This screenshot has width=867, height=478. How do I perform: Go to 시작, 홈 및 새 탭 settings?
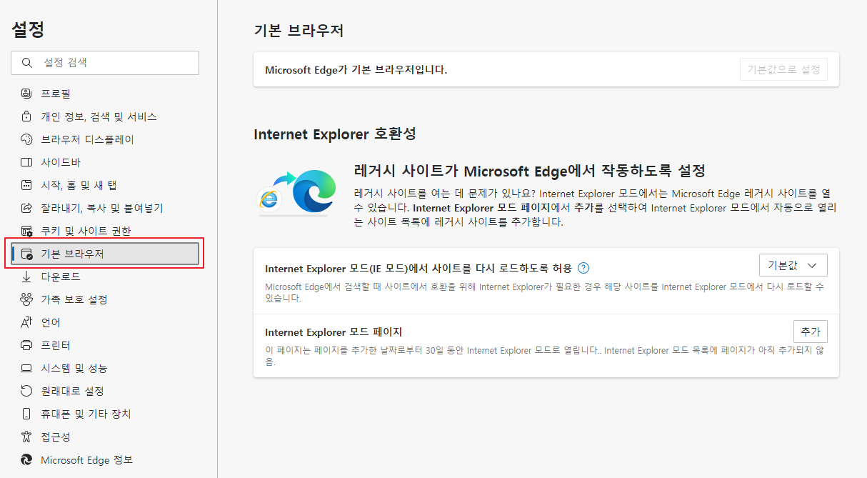105,185
